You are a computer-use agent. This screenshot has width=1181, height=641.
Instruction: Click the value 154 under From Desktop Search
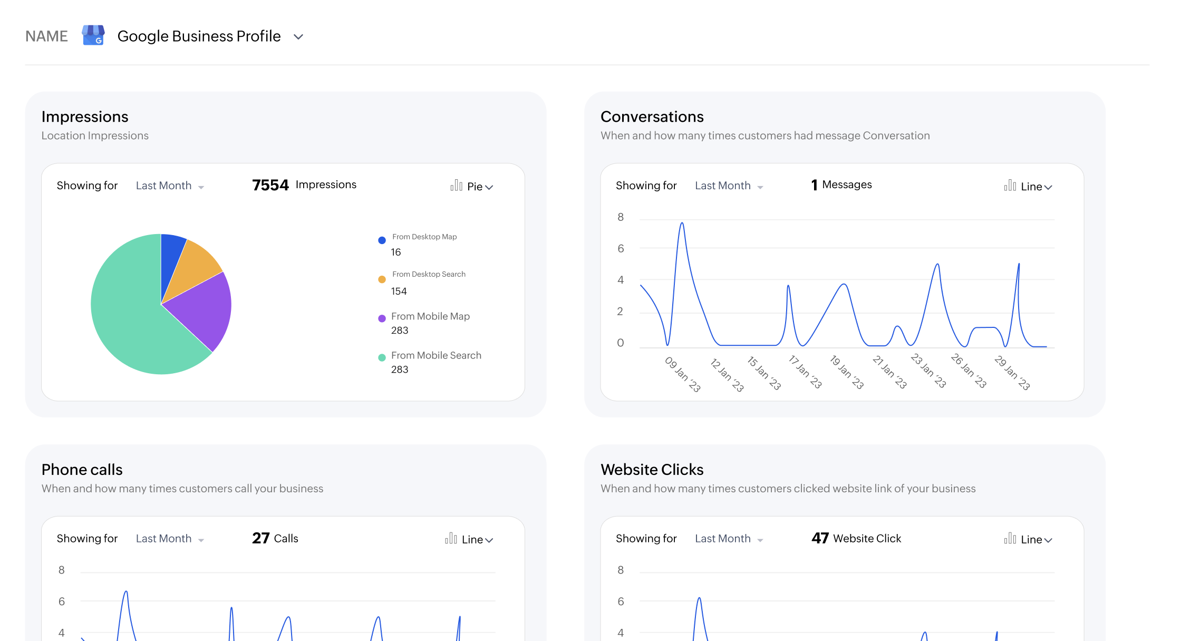(x=399, y=292)
